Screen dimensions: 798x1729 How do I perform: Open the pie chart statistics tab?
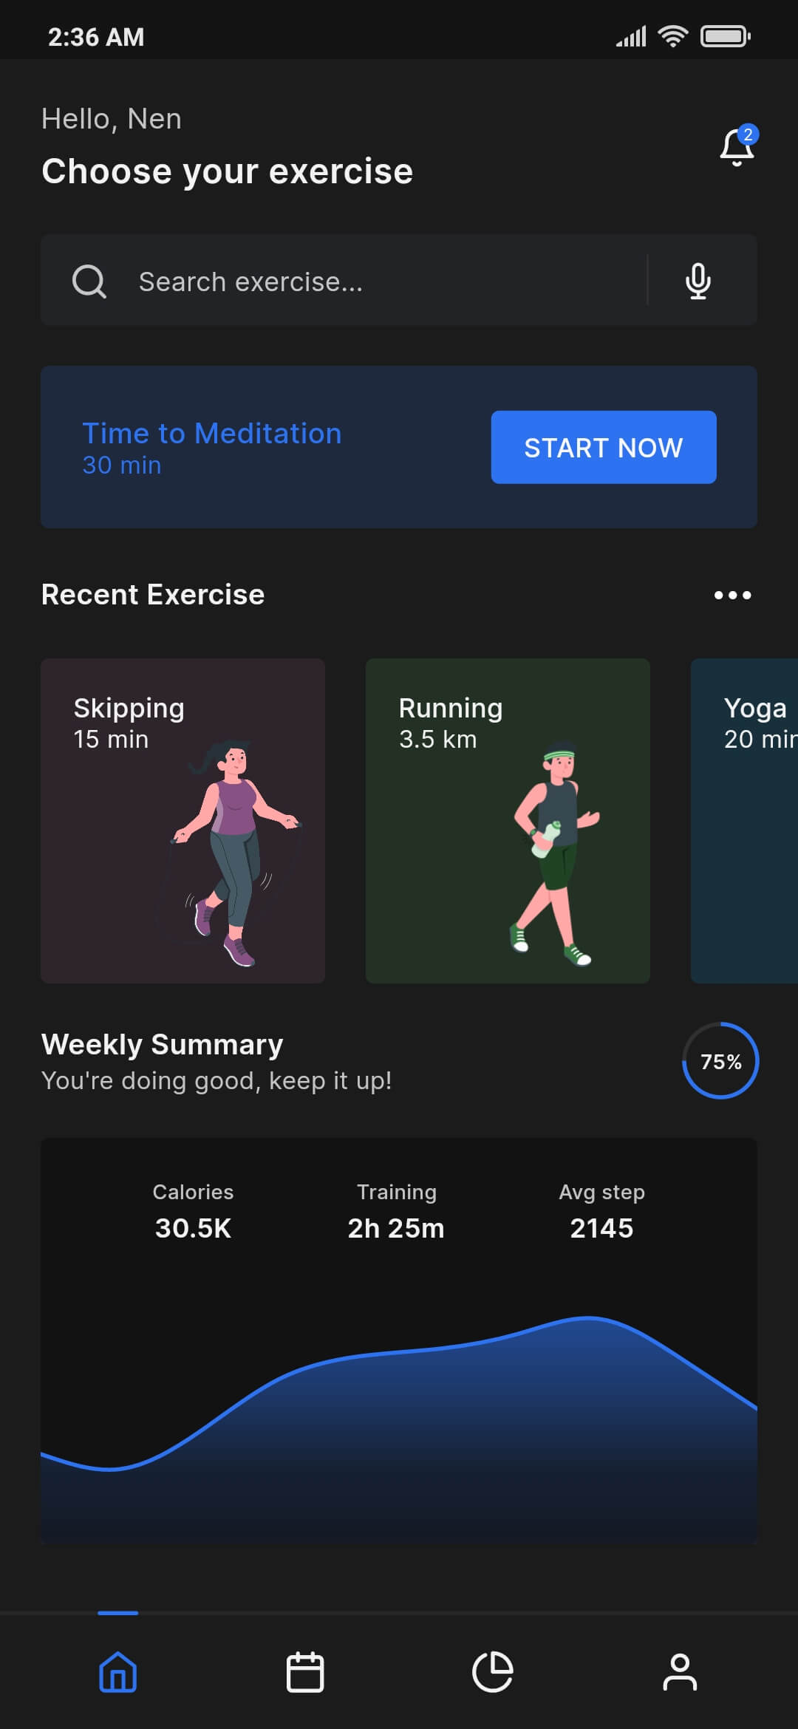point(493,1672)
